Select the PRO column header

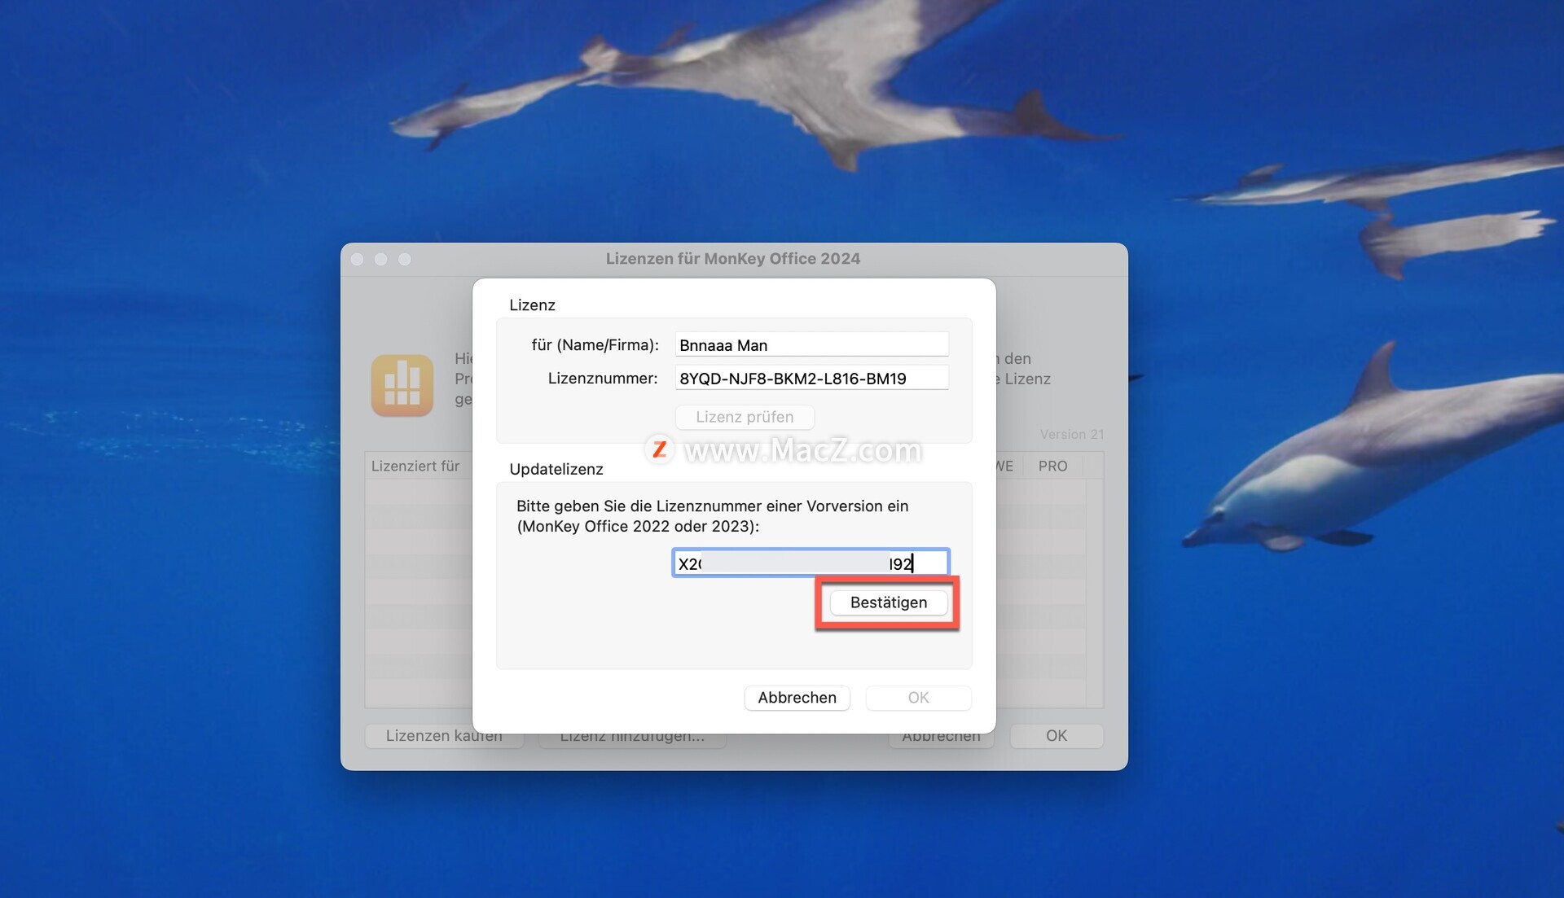1052,466
